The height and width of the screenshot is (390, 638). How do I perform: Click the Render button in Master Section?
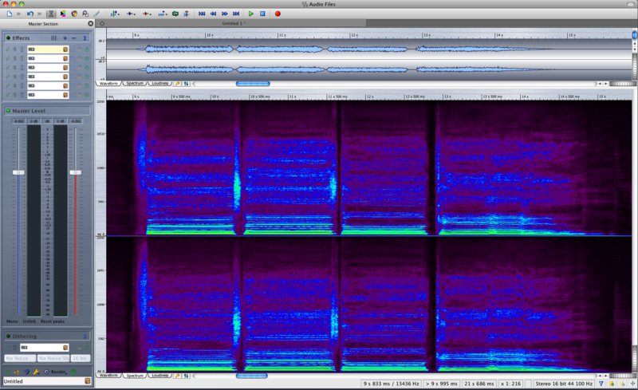[57, 372]
